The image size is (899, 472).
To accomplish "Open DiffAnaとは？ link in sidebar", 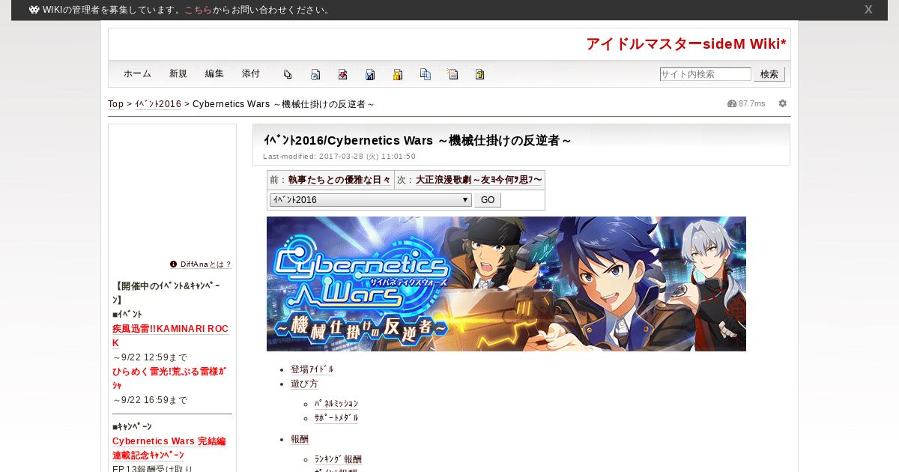I will (206, 264).
